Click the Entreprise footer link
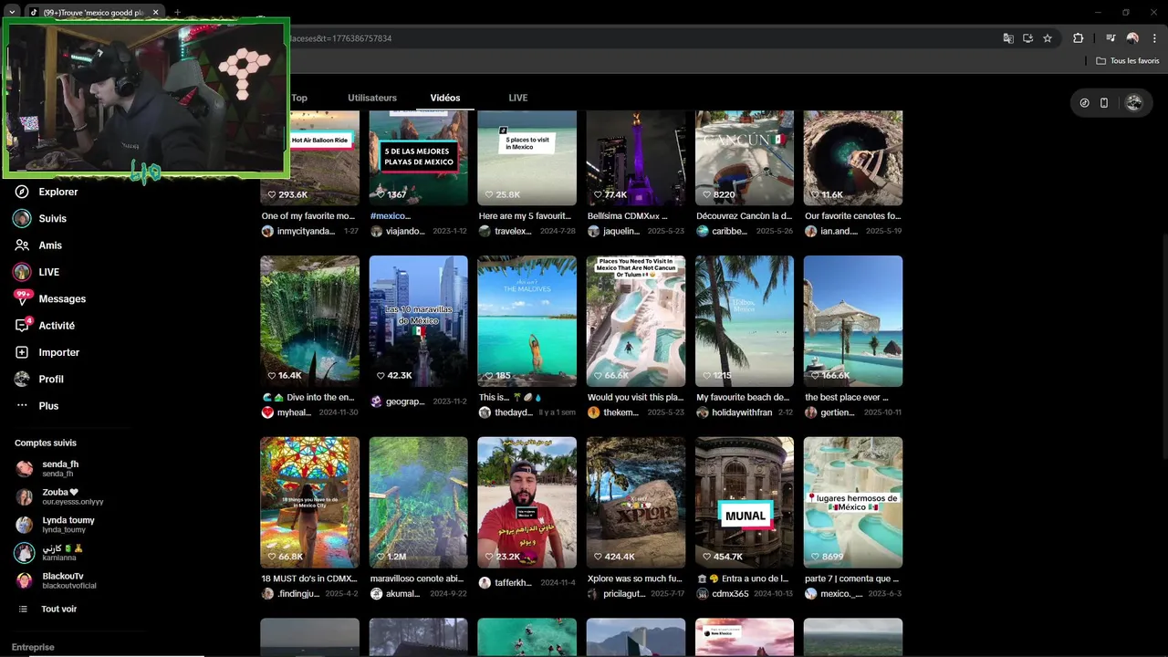The image size is (1168, 657). pos(33,647)
